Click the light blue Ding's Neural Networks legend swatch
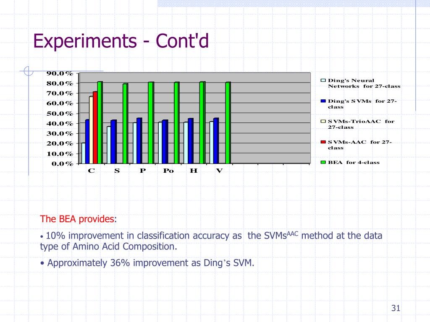 pos(323,80)
